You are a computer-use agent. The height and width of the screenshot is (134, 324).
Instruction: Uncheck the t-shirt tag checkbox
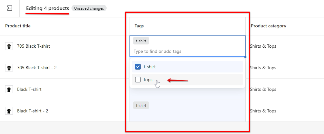(x=138, y=67)
